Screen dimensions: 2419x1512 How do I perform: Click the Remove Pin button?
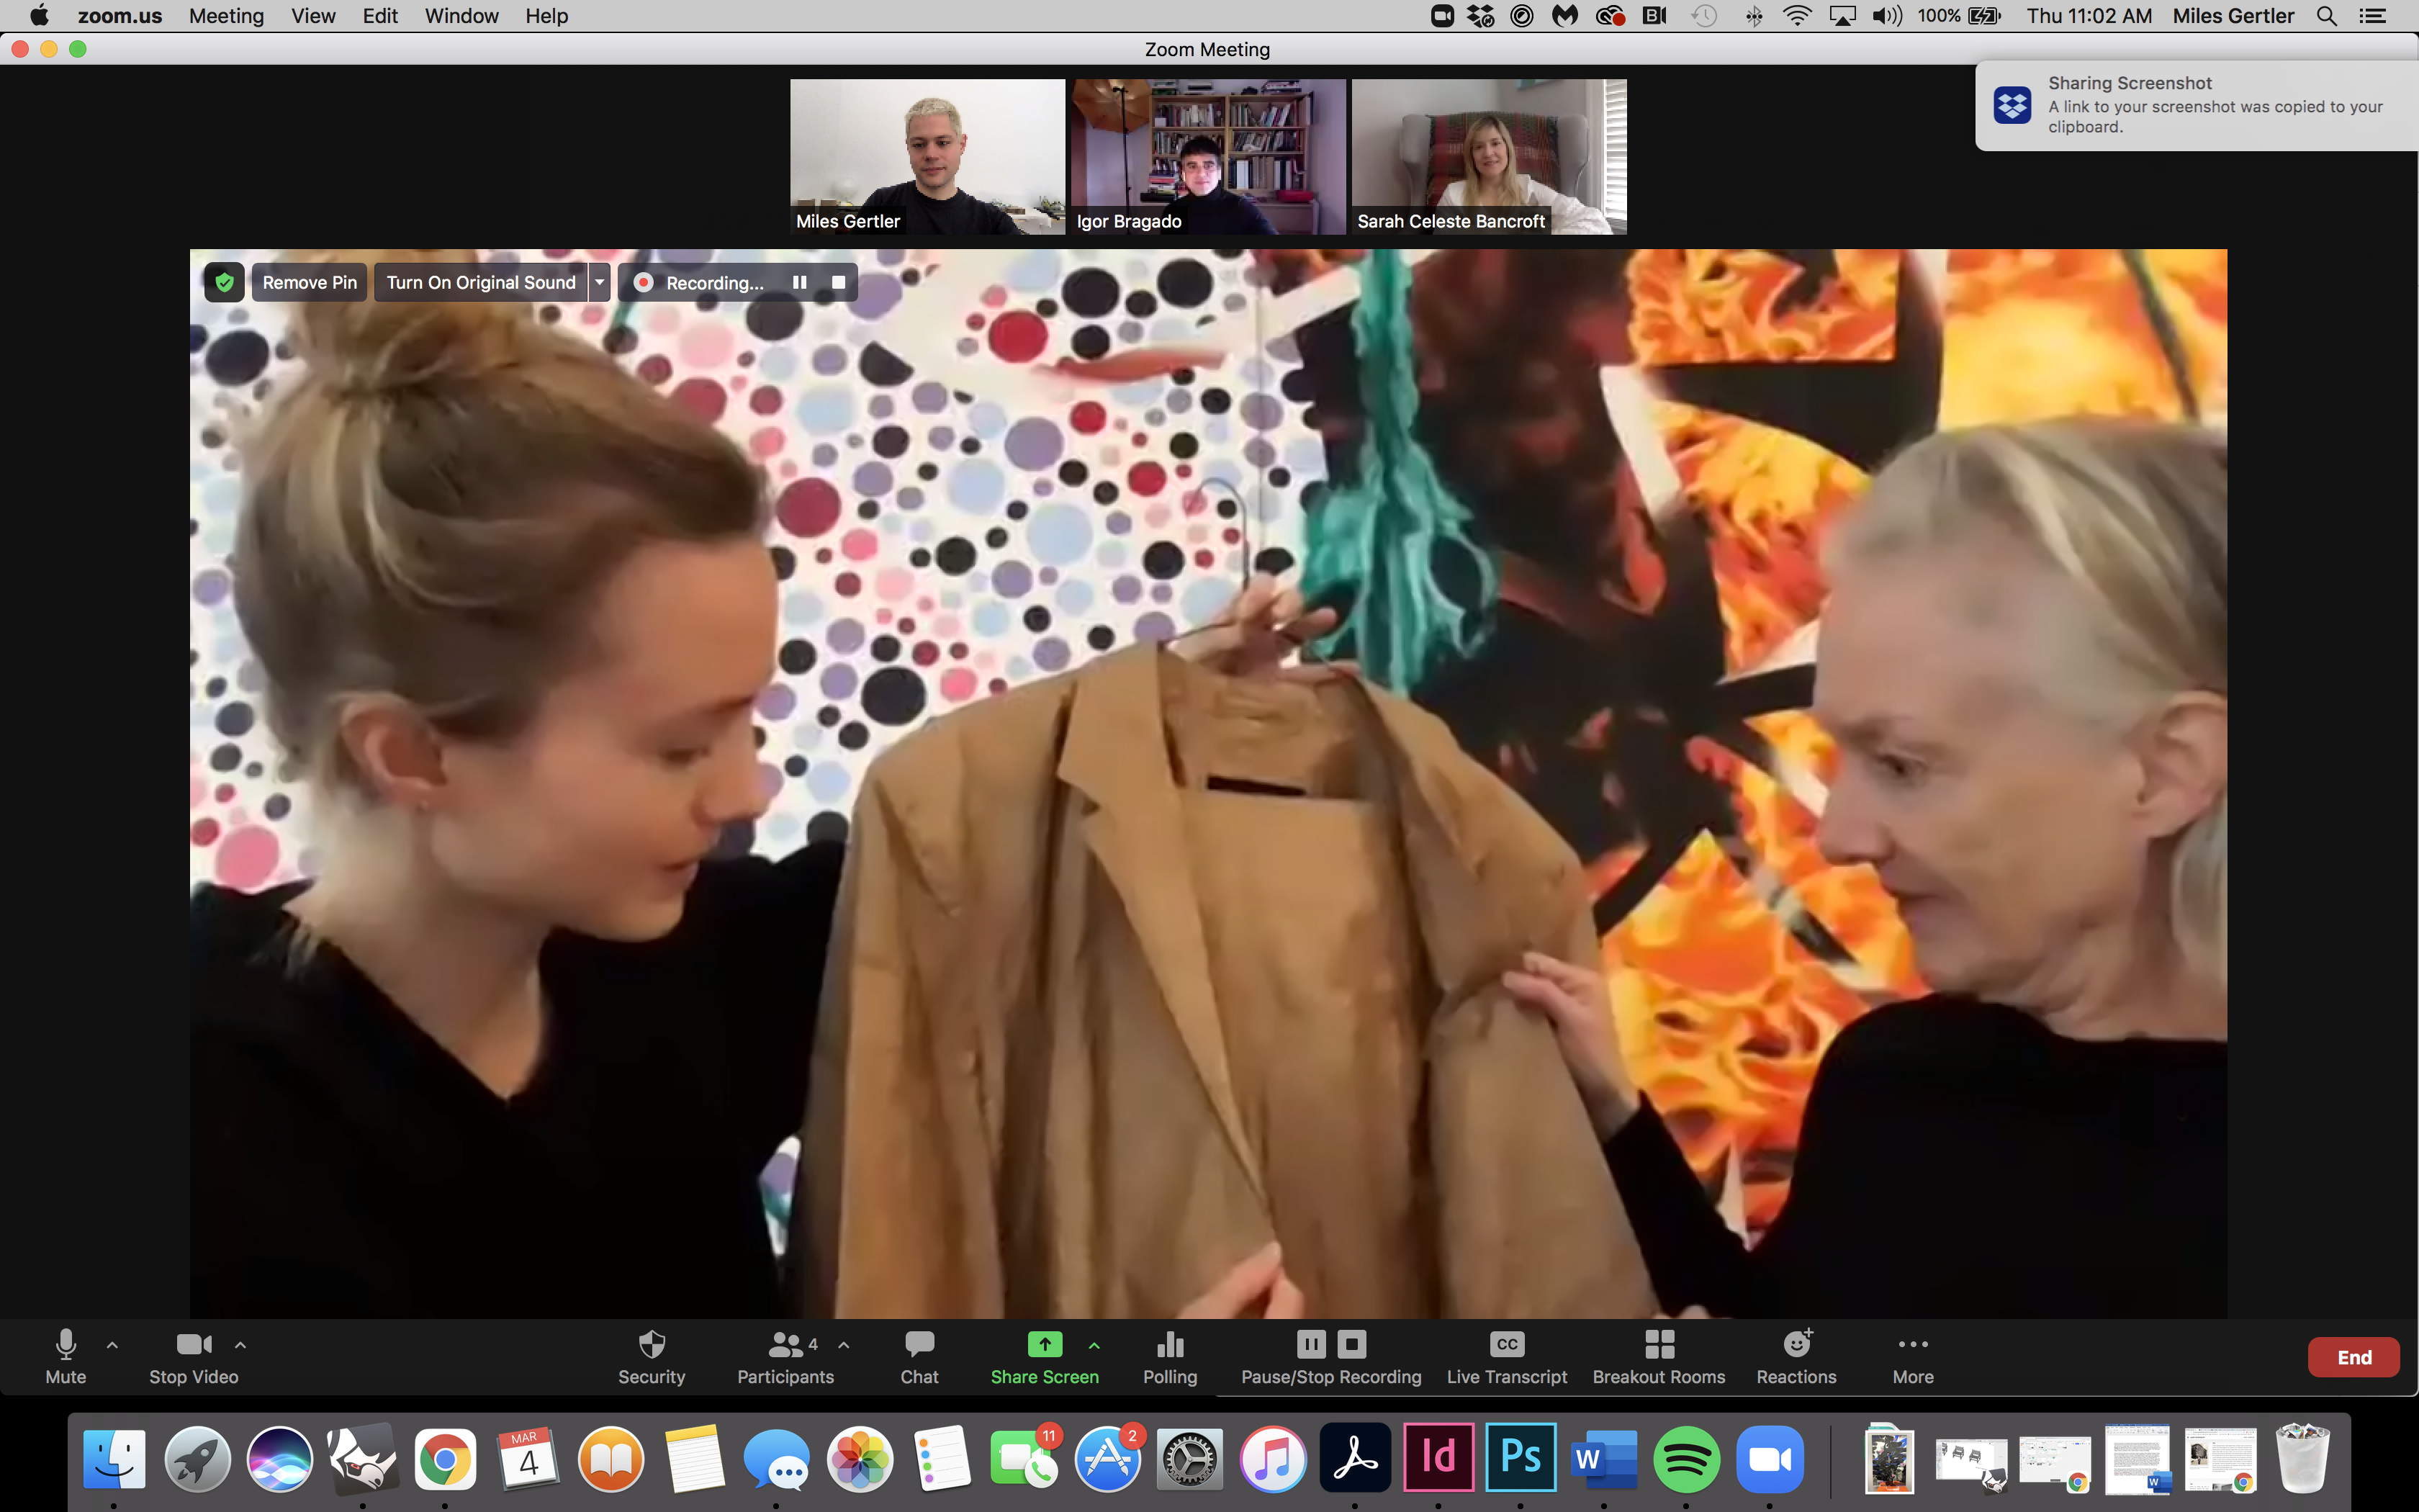point(310,283)
